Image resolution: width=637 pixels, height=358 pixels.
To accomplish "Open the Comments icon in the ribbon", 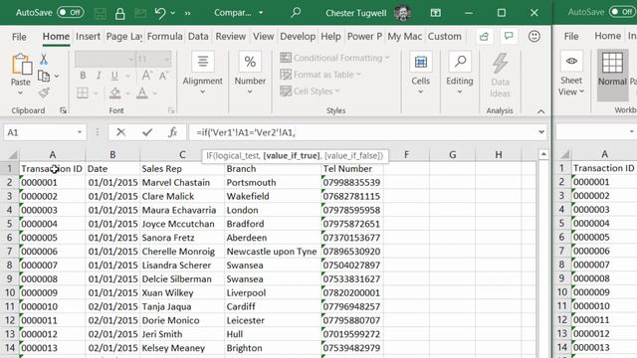I will click(x=509, y=36).
